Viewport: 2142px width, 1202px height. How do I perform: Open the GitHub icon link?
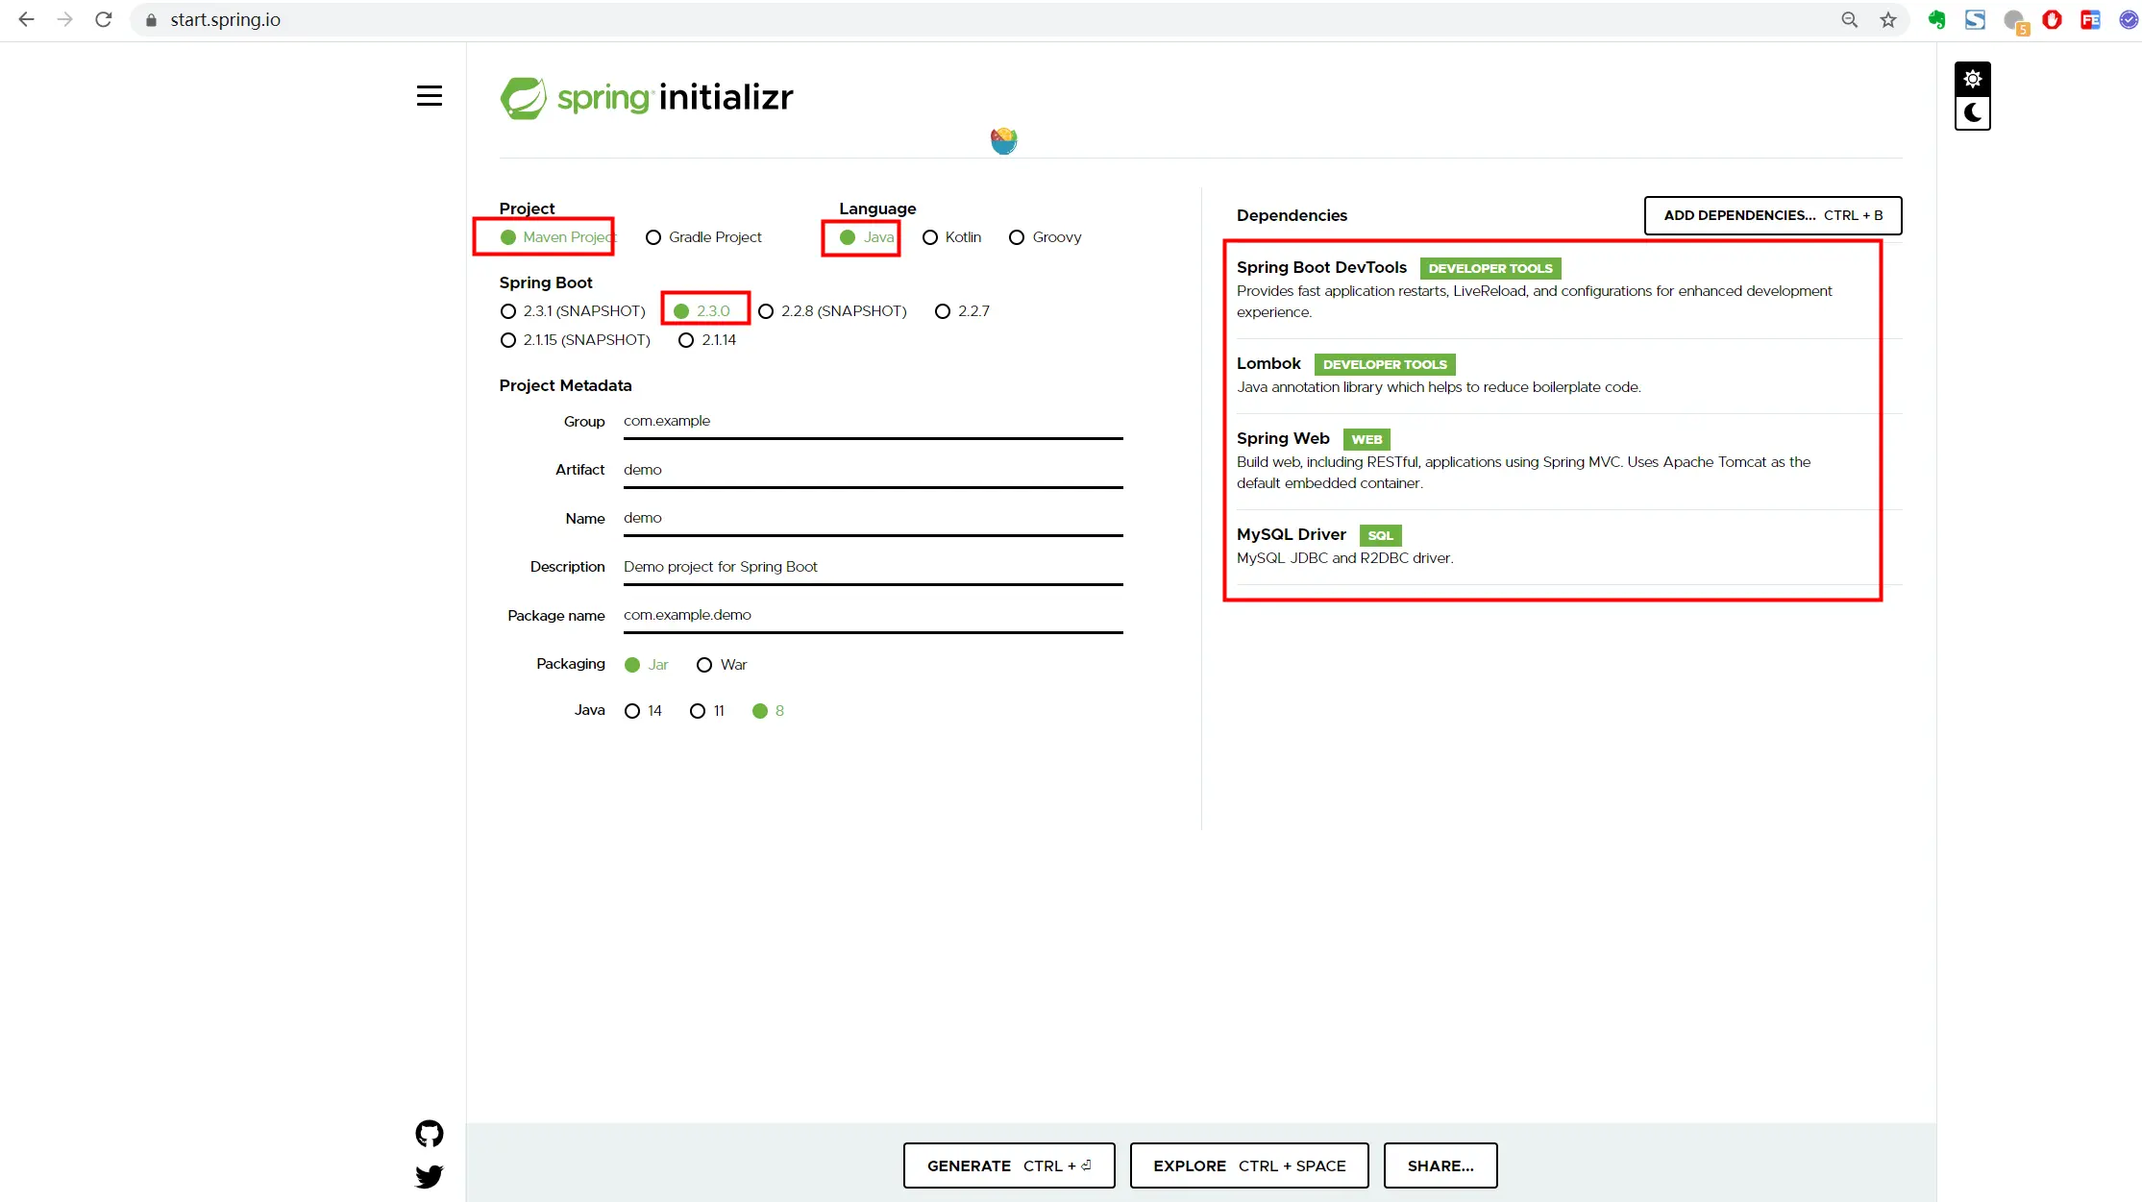pos(430,1134)
